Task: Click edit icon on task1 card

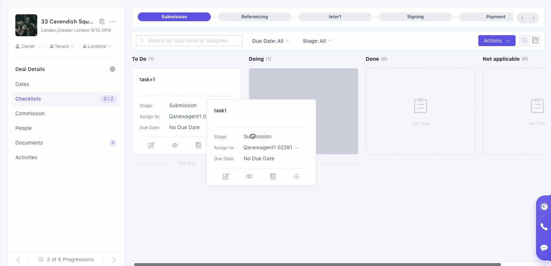Action: [226, 176]
